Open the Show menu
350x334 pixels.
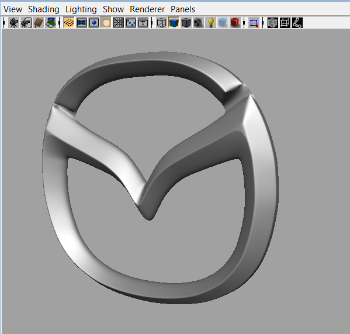pos(113,9)
